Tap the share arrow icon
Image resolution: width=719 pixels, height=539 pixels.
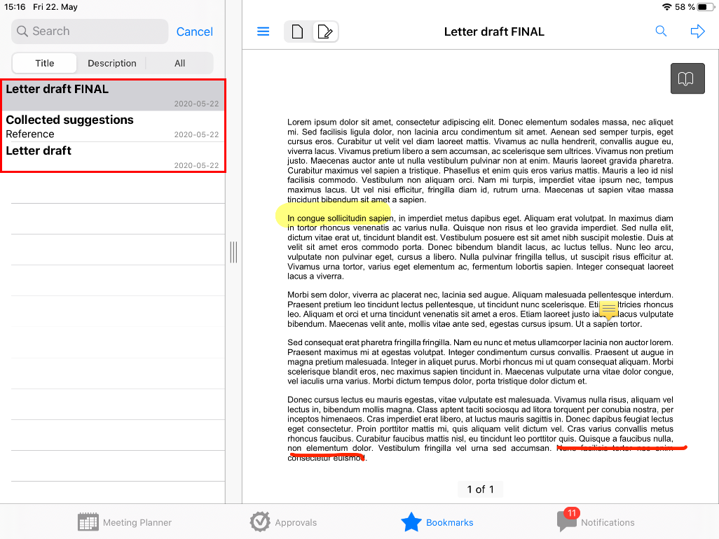coord(697,31)
